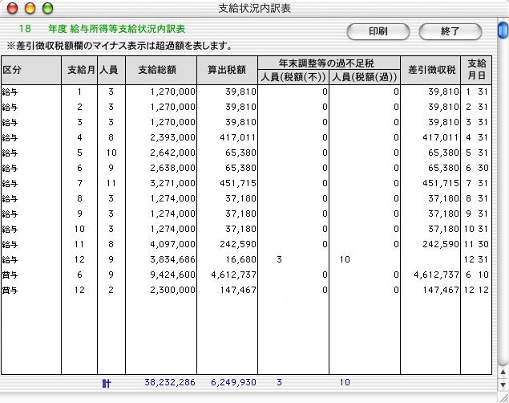
Task: Click the grand total 38,232,286
Action: tap(170, 384)
